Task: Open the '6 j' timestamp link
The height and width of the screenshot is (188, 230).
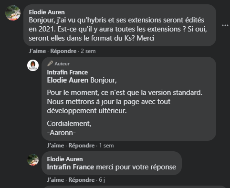Action: [x=102, y=180]
